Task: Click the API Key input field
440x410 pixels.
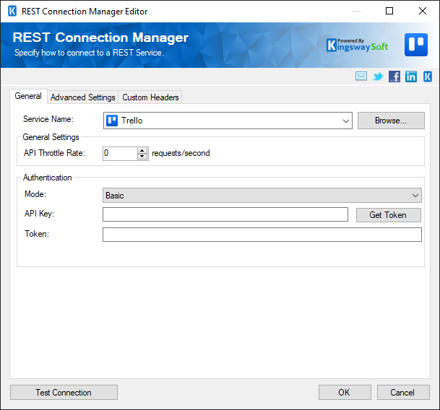Action: click(x=225, y=214)
